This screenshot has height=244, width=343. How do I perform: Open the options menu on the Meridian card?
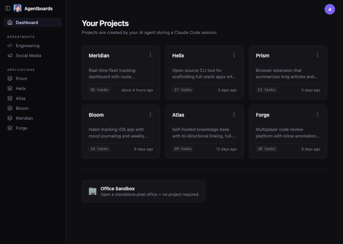150,55
